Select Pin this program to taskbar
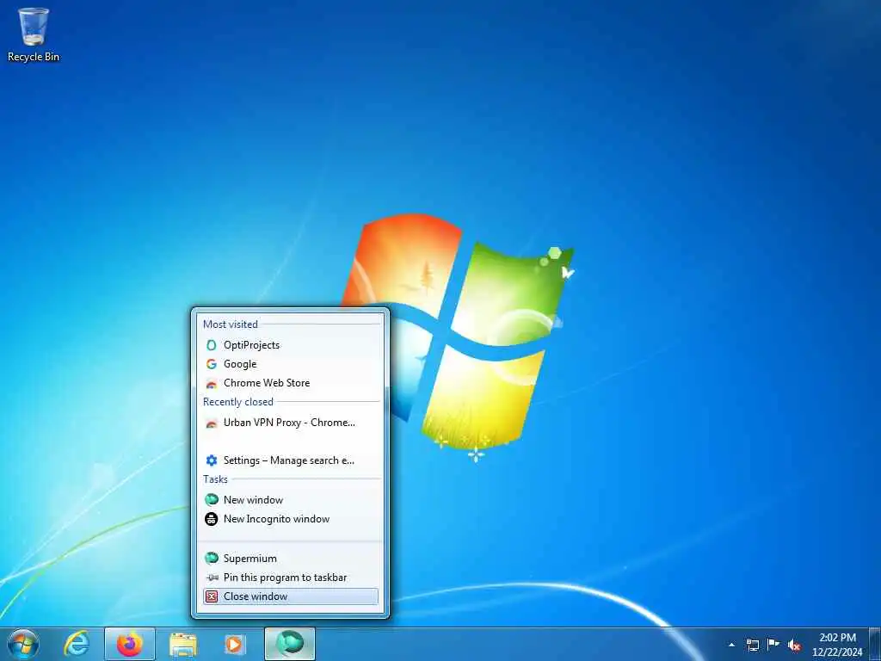The width and height of the screenshot is (881, 661). coord(291,578)
